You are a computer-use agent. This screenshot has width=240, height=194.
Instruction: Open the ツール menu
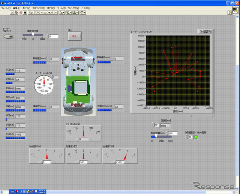click(x=61, y=8)
